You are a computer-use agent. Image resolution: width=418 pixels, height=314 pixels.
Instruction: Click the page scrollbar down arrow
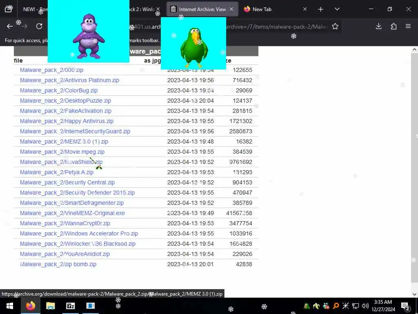pos(415,294)
